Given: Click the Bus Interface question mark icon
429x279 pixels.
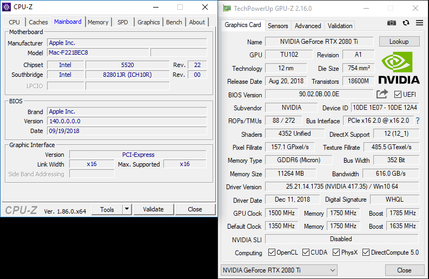Looking at the screenshot, I should coord(418,121).
